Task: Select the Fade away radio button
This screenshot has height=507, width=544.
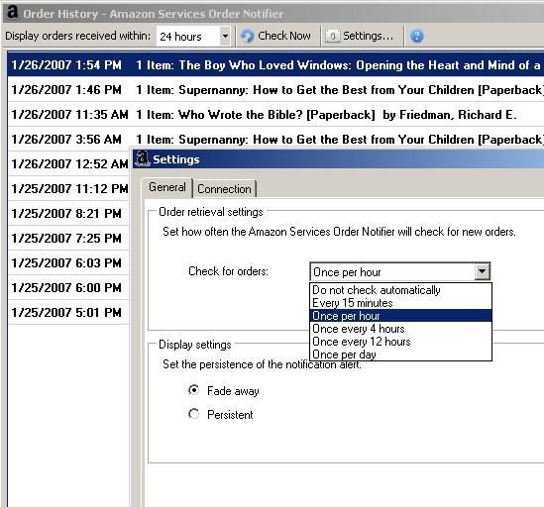Action: 193,390
